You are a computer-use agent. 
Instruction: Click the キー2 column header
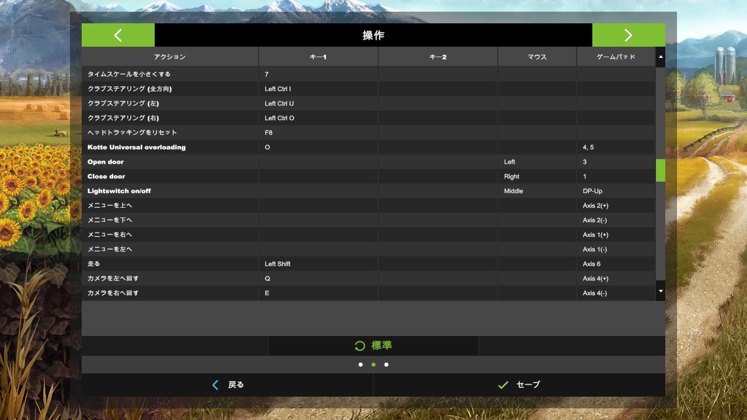tap(438, 57)
